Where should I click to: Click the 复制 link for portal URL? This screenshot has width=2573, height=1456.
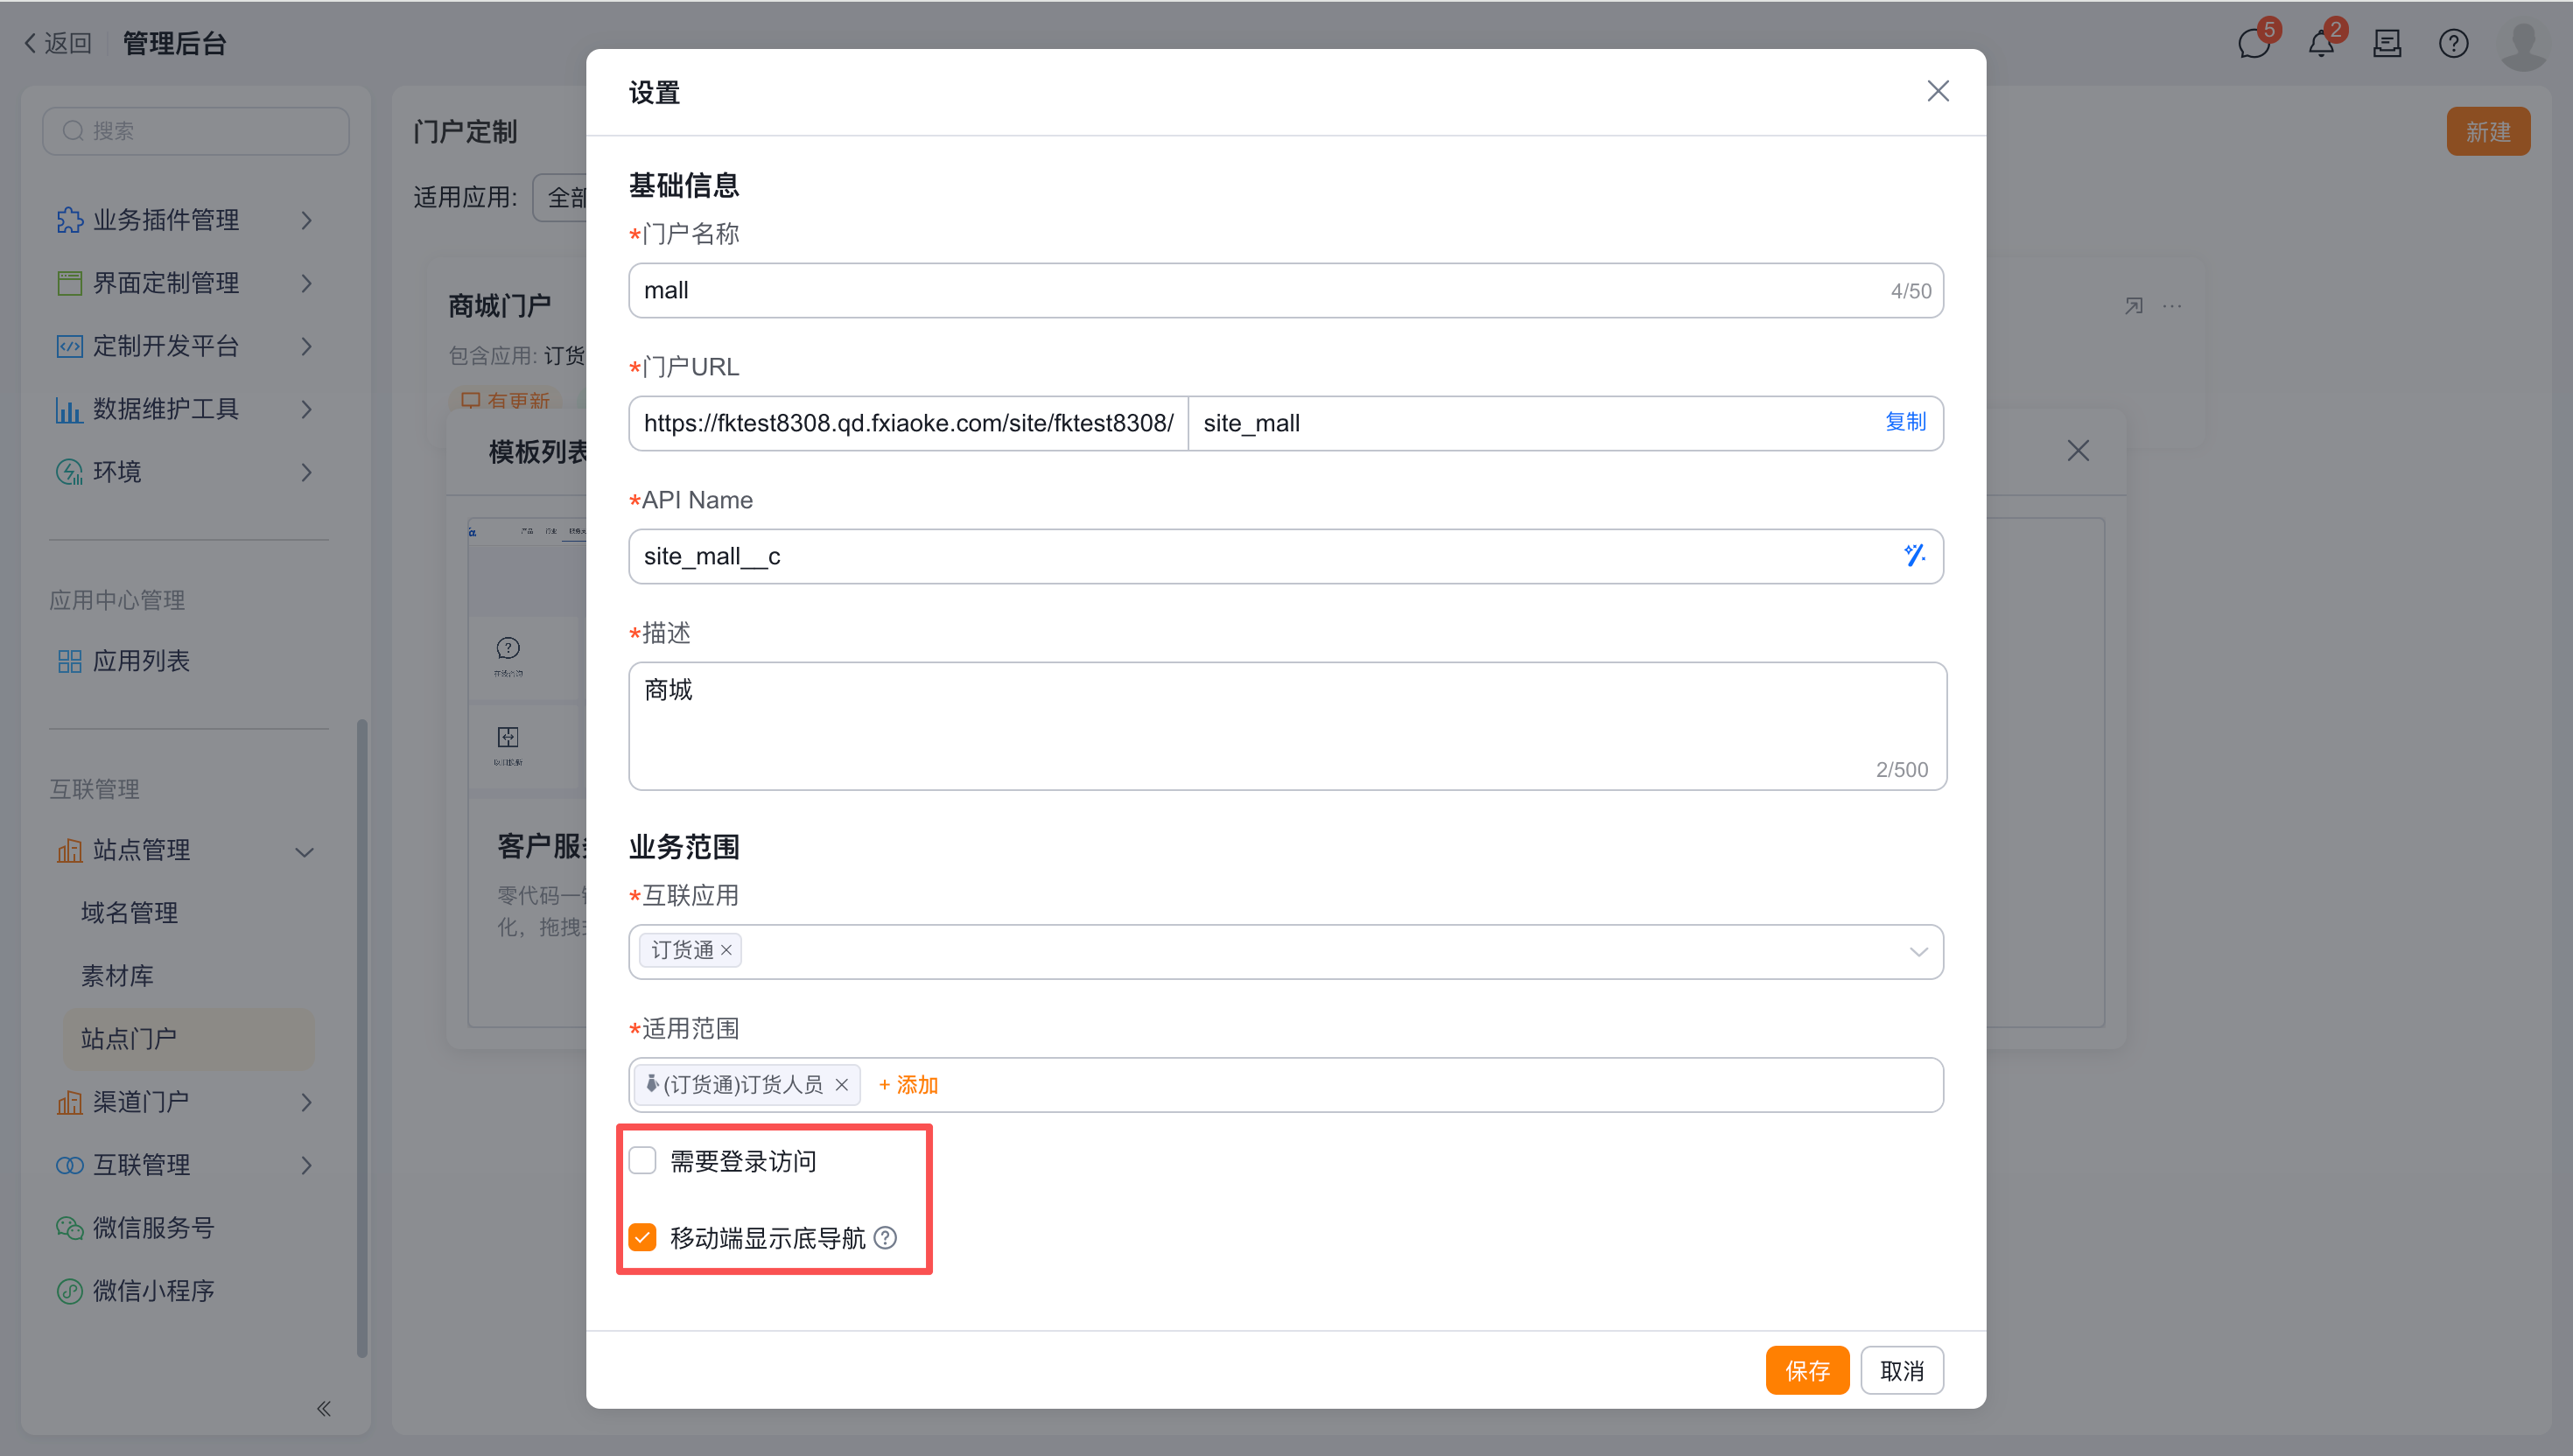(1904, 422)
